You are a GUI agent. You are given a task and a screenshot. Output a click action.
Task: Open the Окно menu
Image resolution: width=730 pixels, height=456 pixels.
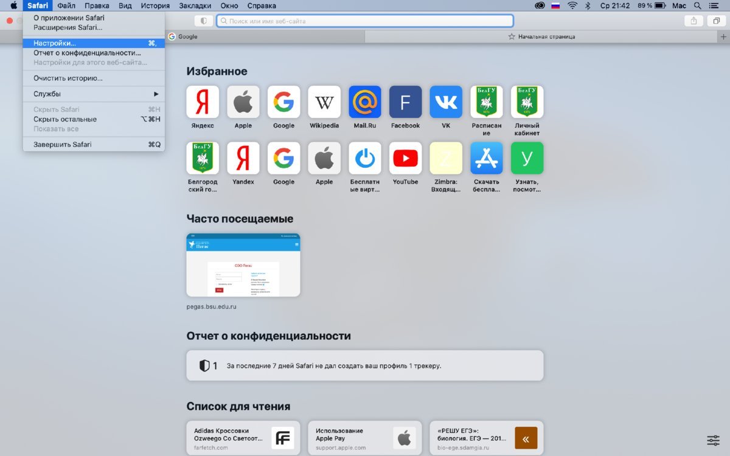coord(229,5)
